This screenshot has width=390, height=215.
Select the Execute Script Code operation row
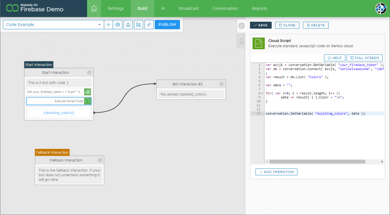(x=55, y=101)
